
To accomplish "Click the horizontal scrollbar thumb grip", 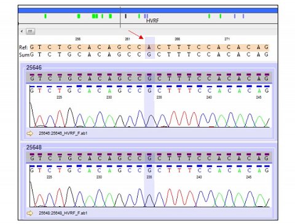I will pyautogui.click(x=30, y=31).
